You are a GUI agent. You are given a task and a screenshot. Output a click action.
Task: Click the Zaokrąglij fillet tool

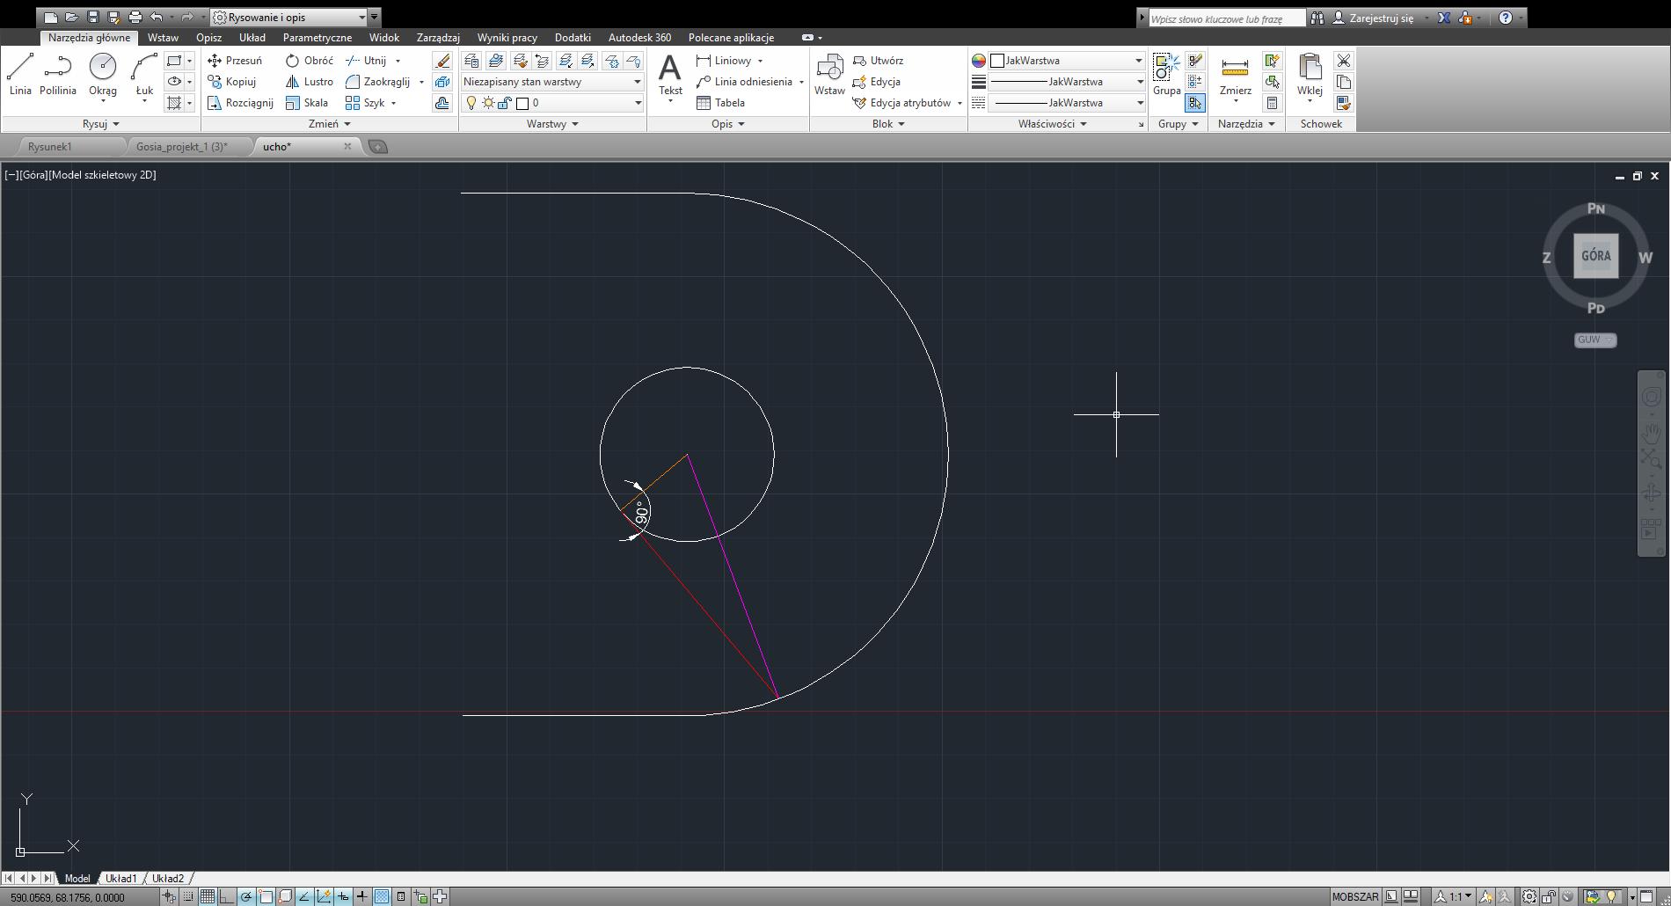point(378,82)
